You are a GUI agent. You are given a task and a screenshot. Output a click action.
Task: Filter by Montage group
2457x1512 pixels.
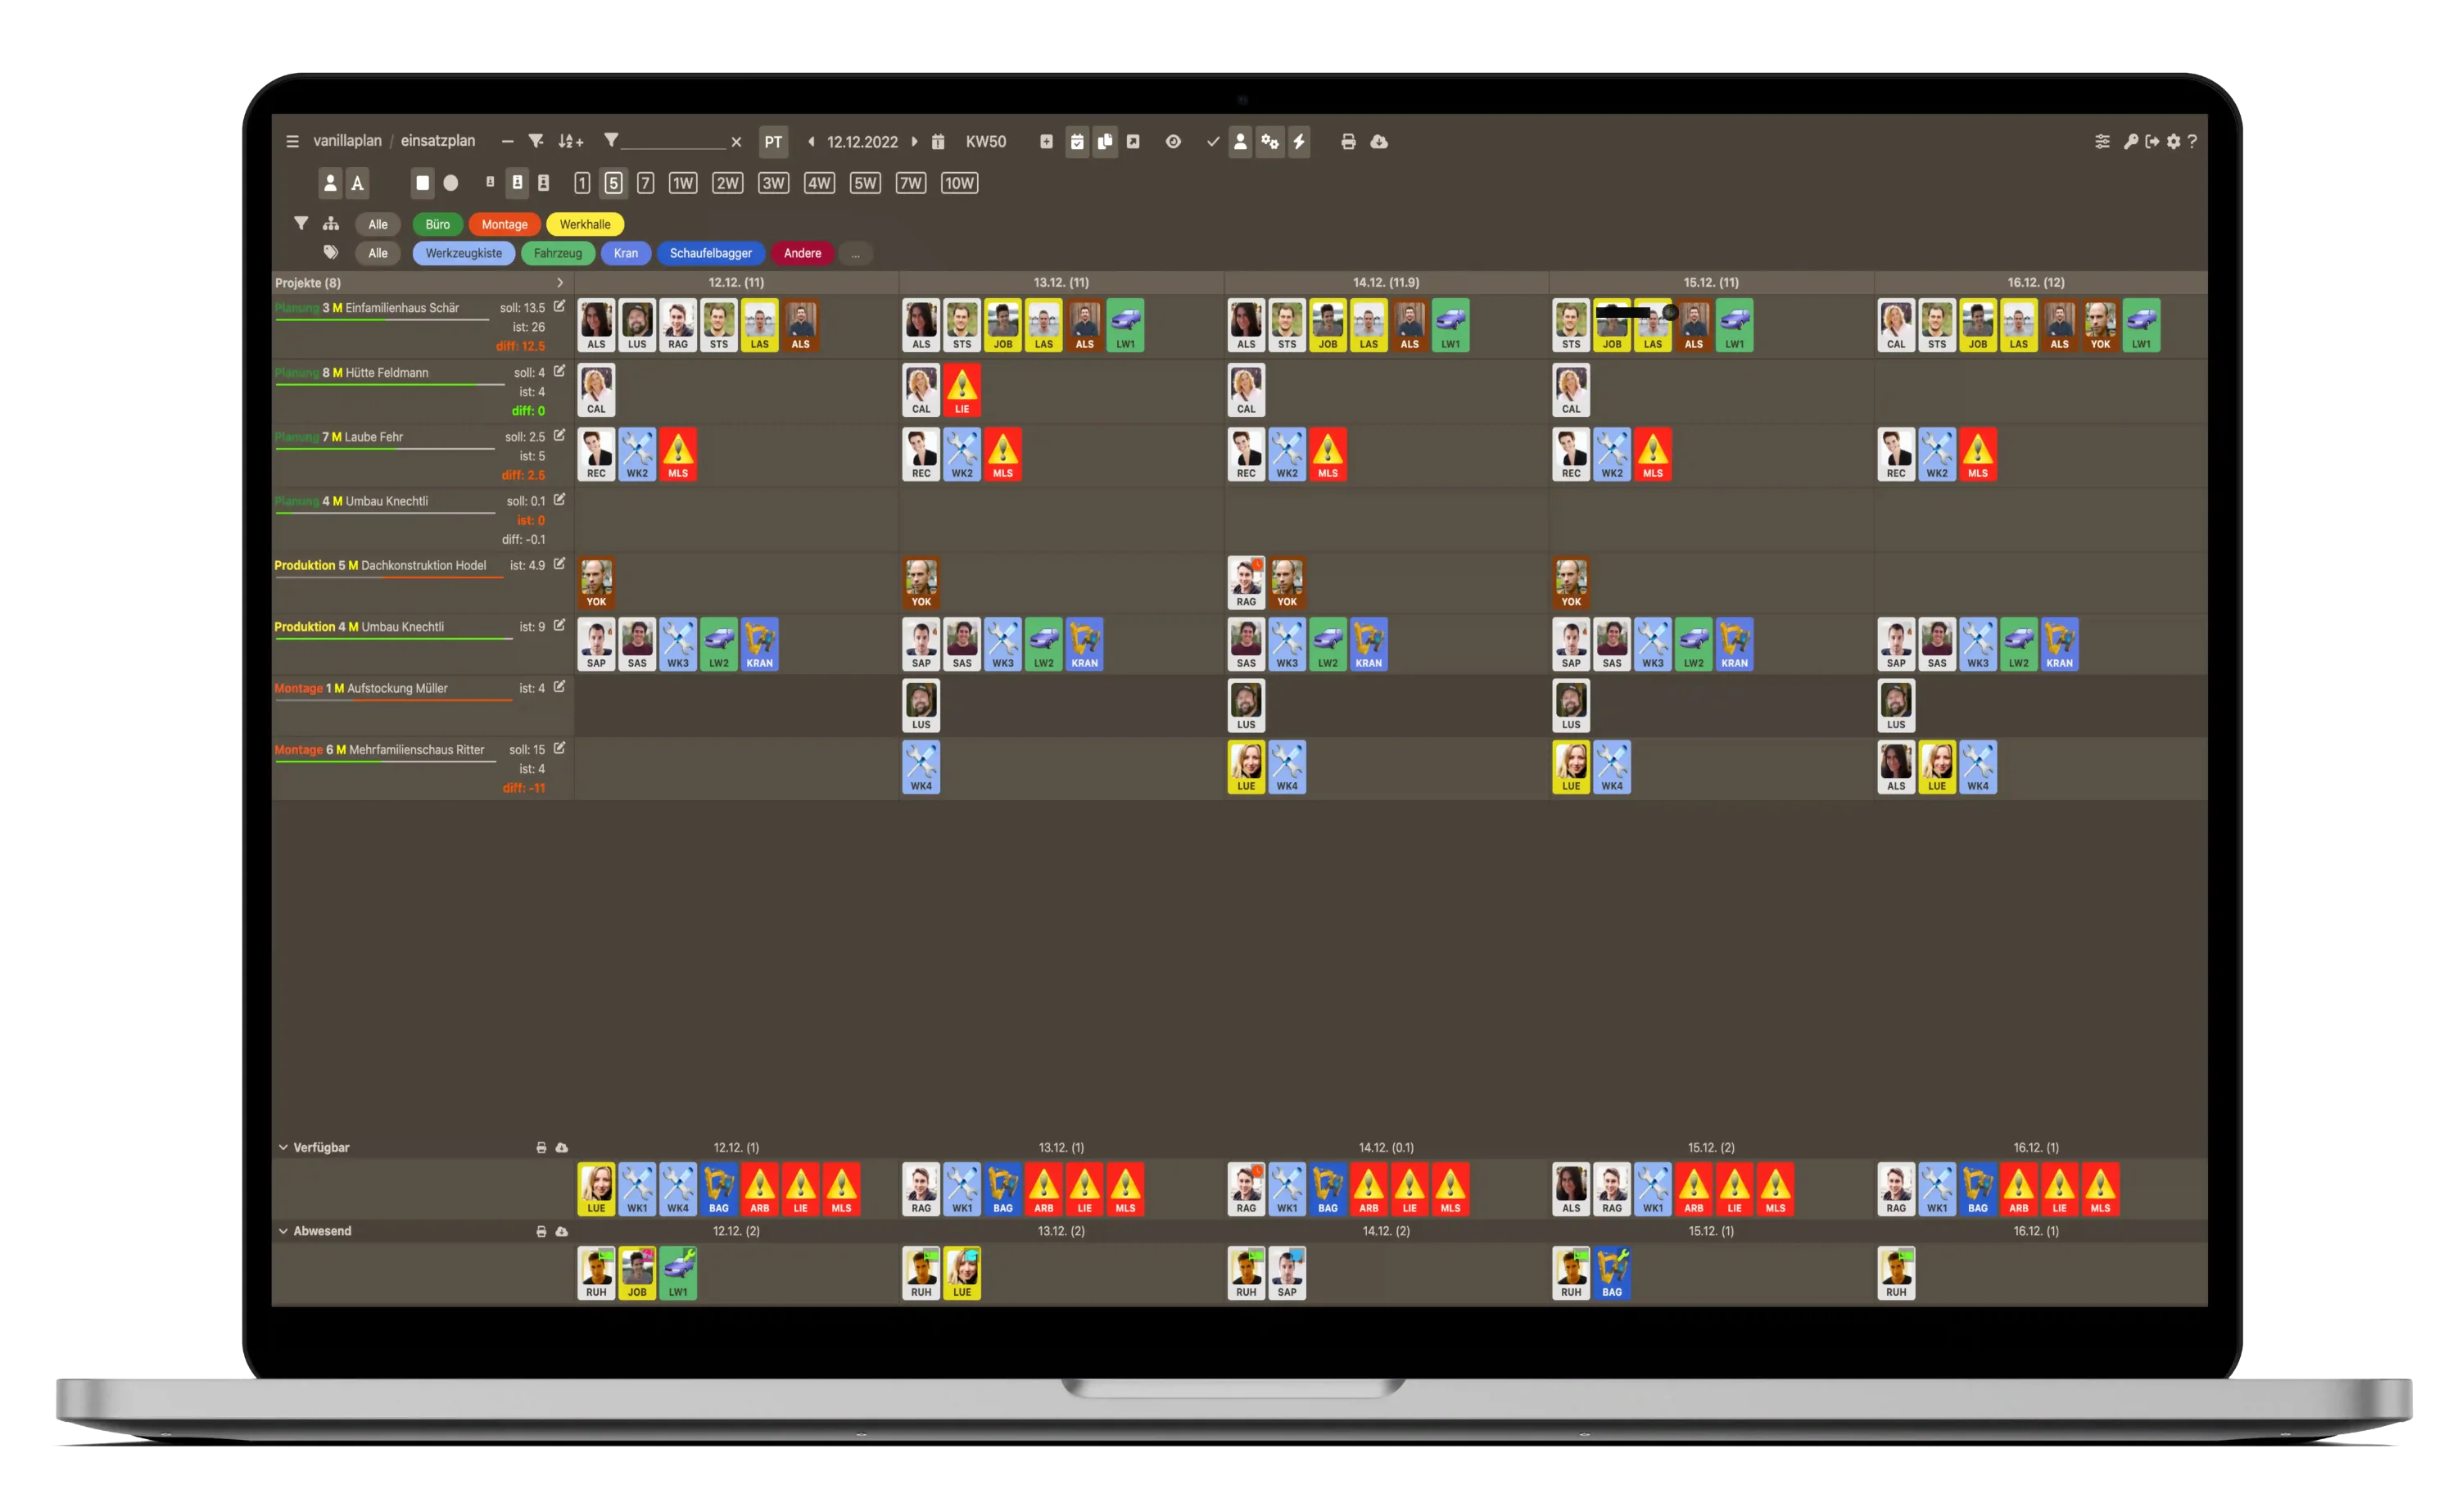pos(505,224)
